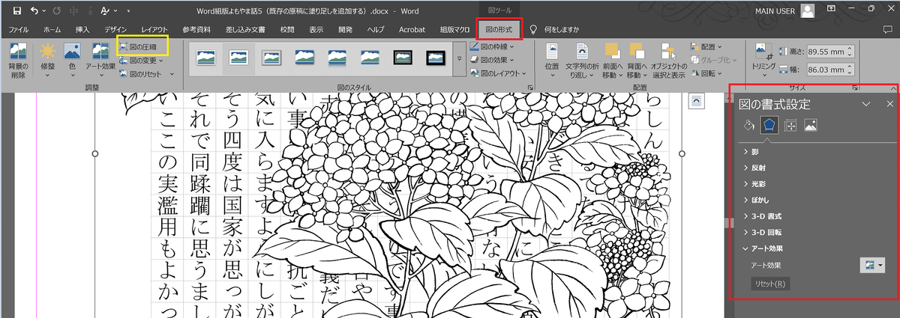Screen dimensions: 900x318
Task: Open the Acrobat tab
Action: (x=412, y=29)
